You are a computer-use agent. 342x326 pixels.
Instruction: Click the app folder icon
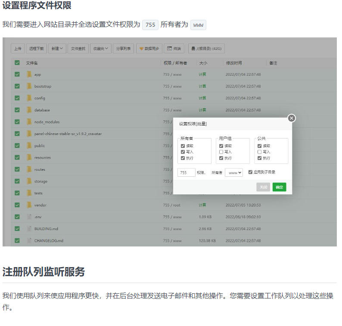point(29,74)
